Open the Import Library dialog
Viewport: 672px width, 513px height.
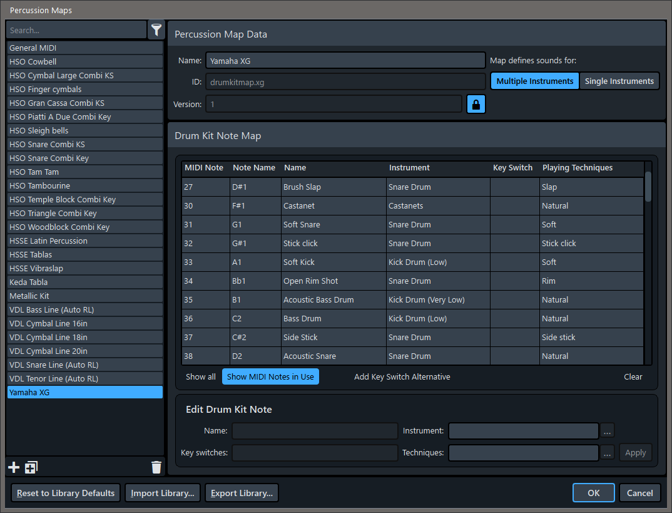(163, 493)
